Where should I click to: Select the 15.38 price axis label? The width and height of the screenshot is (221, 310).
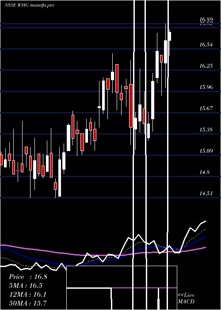tap(206, 130)
